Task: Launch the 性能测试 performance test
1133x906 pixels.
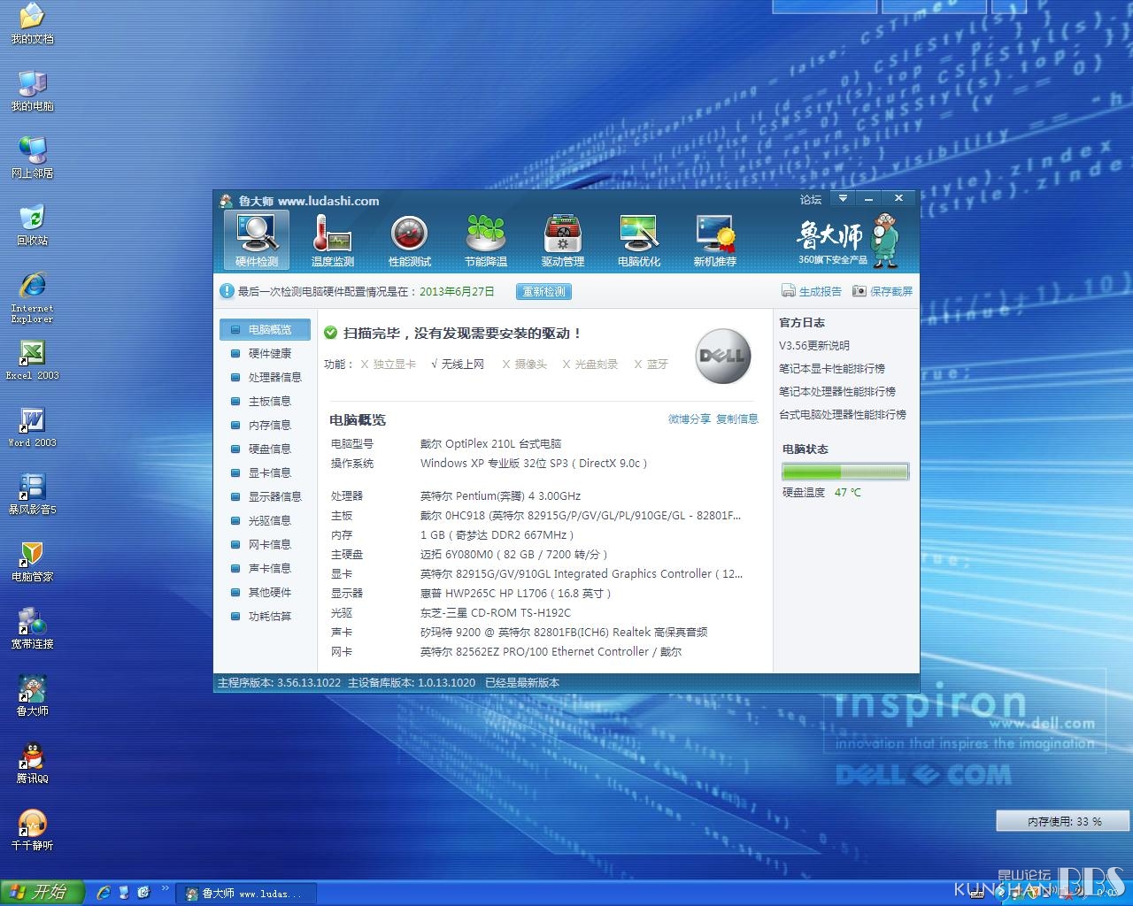Action: coord(410,240)
